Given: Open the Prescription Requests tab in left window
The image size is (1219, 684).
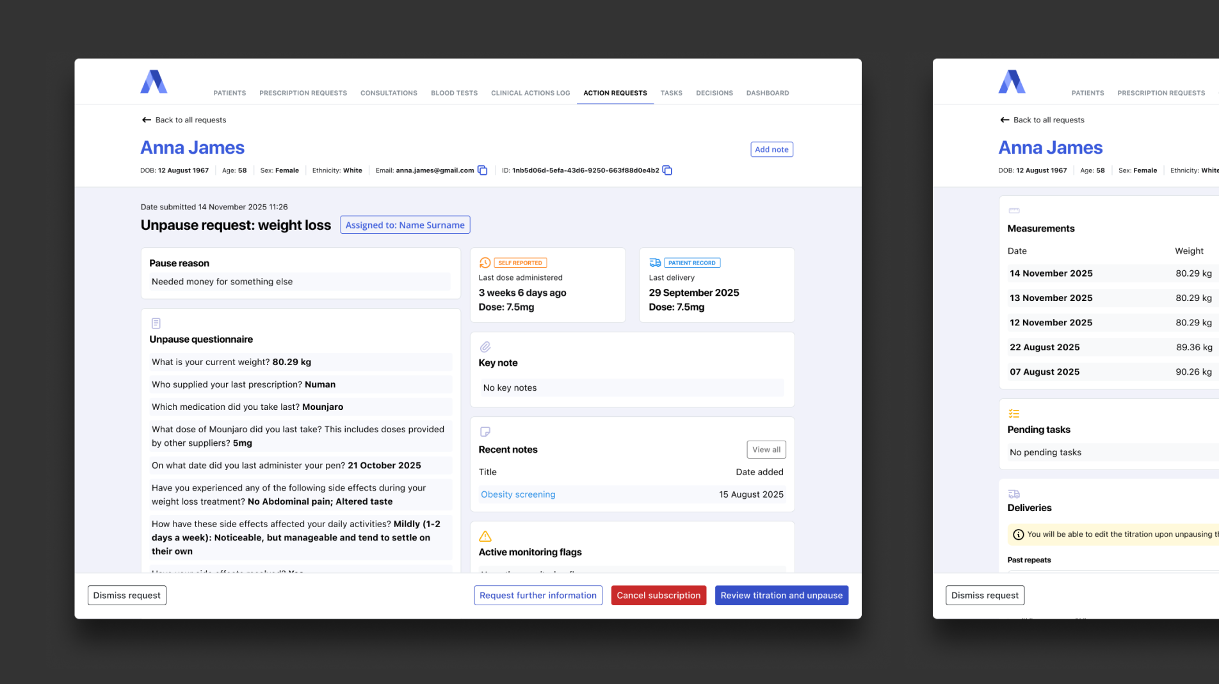Looking at the screenshot, I should [303, 93].
